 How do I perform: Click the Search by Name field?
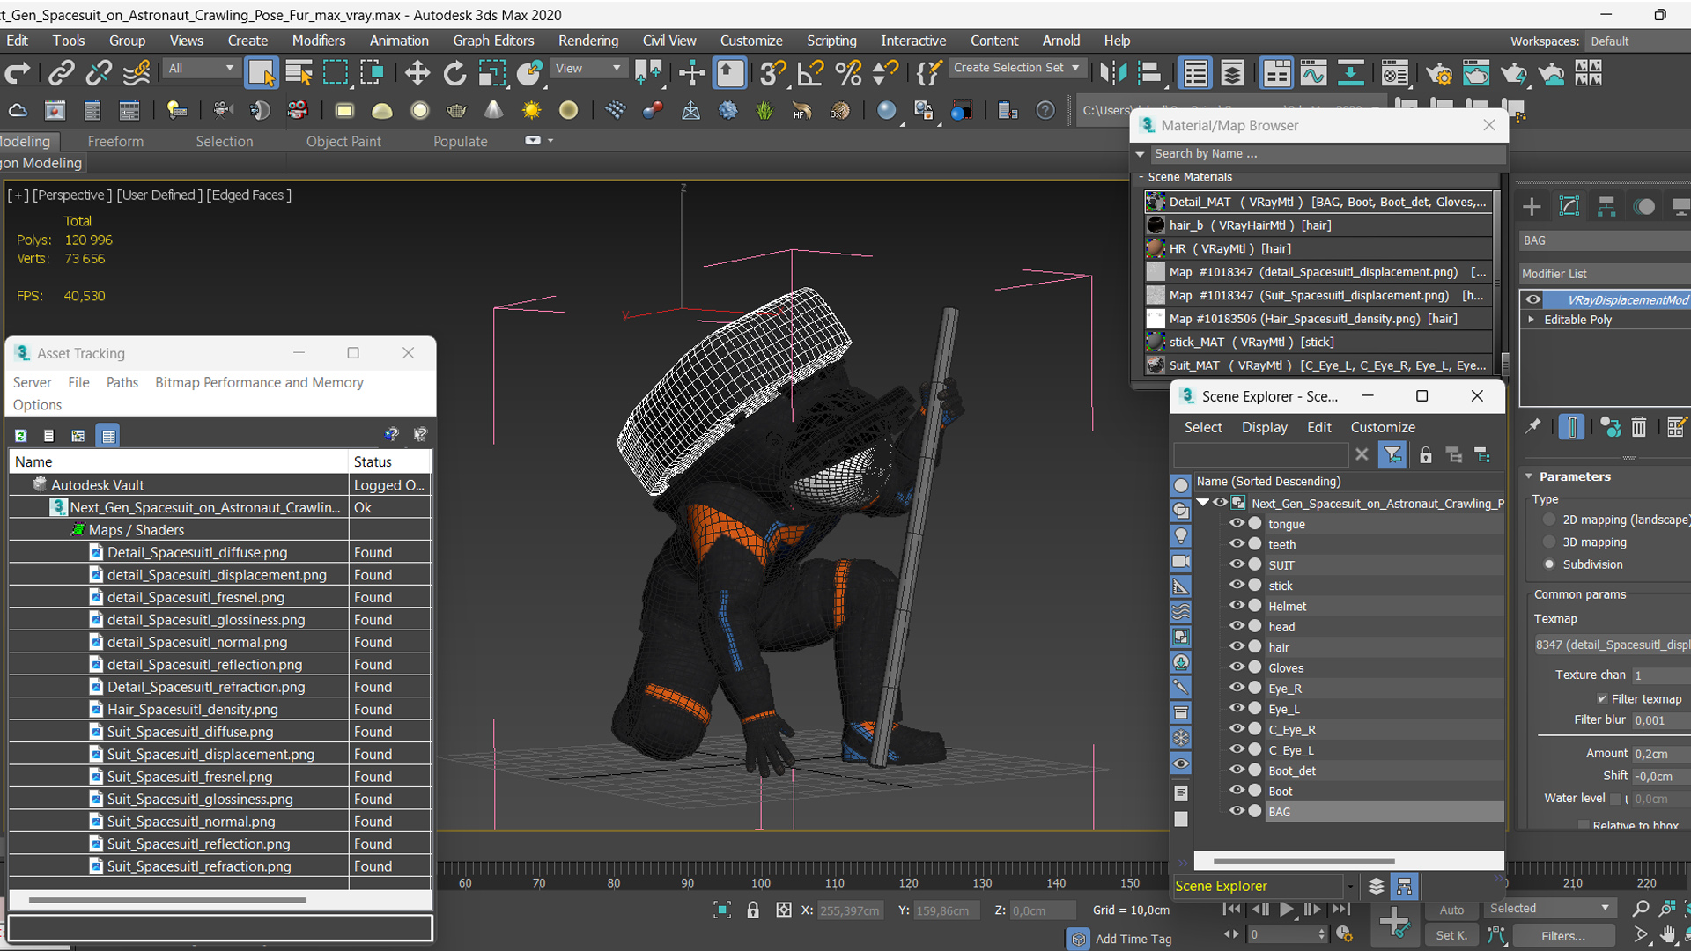coord(1321,153)
